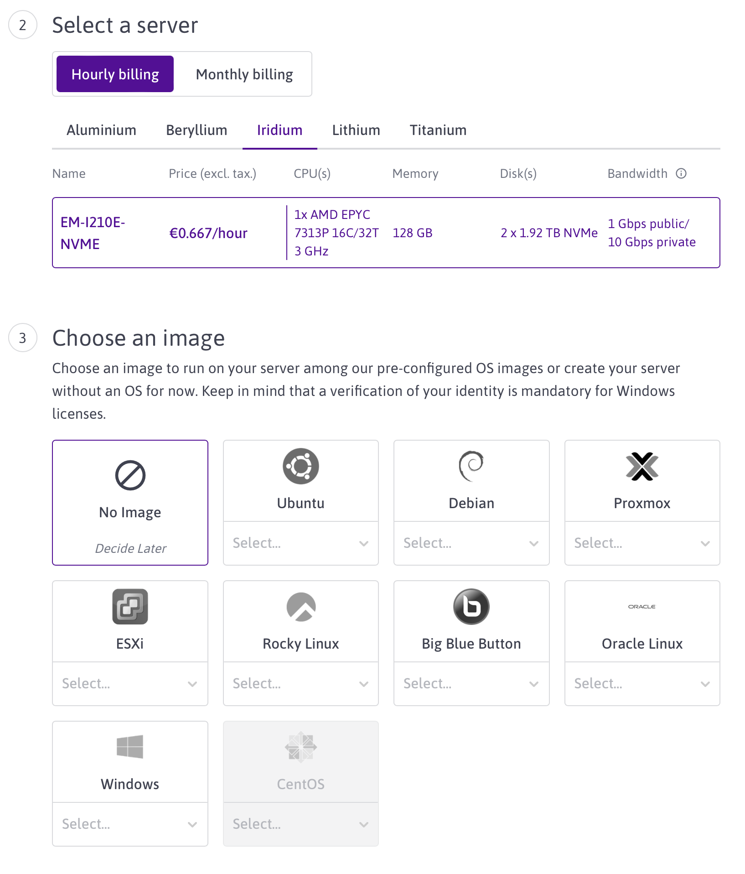Image resolution: width=745 pixels, height=874 pixels.
Task: Click the Rocky Linux logo
Action: (300, 607)
